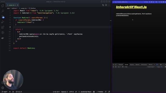Click the open changes icon in editor toolbar
Screen dimensions: 166x93
point(103,5)
